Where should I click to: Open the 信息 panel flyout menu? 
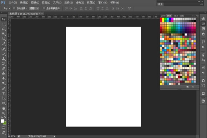[201, 4]
